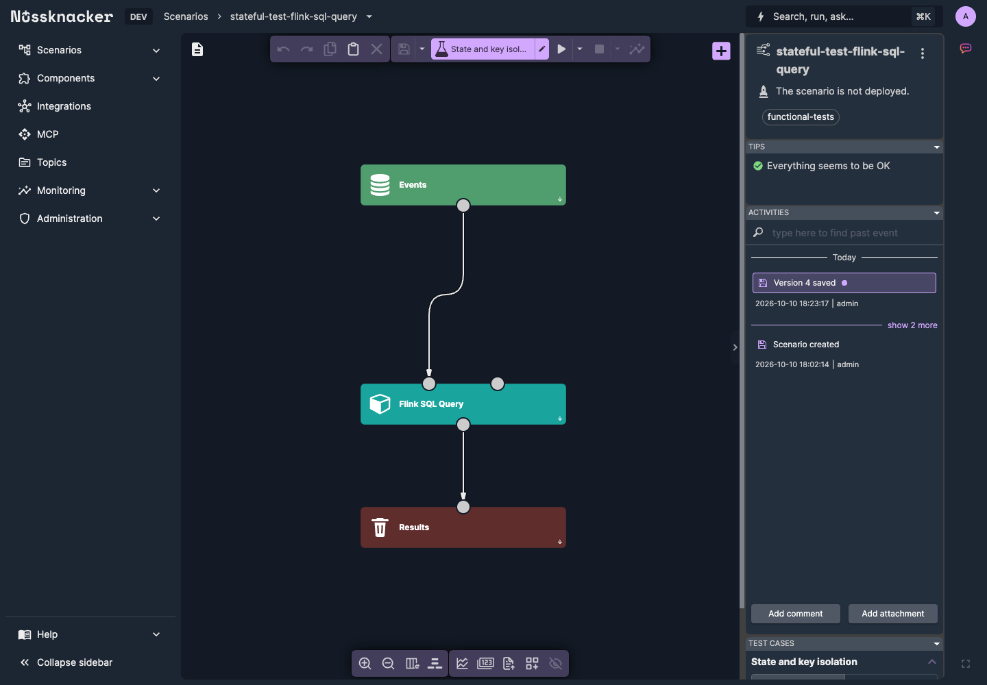987x685 pixels.
Task: Click the stacked-bars layout icon in bottom toolbar
Action: [435, 663]
